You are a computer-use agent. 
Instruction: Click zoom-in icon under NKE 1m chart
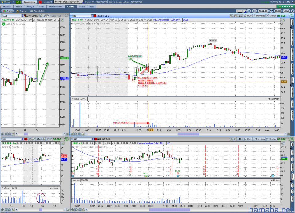point(76,134)
